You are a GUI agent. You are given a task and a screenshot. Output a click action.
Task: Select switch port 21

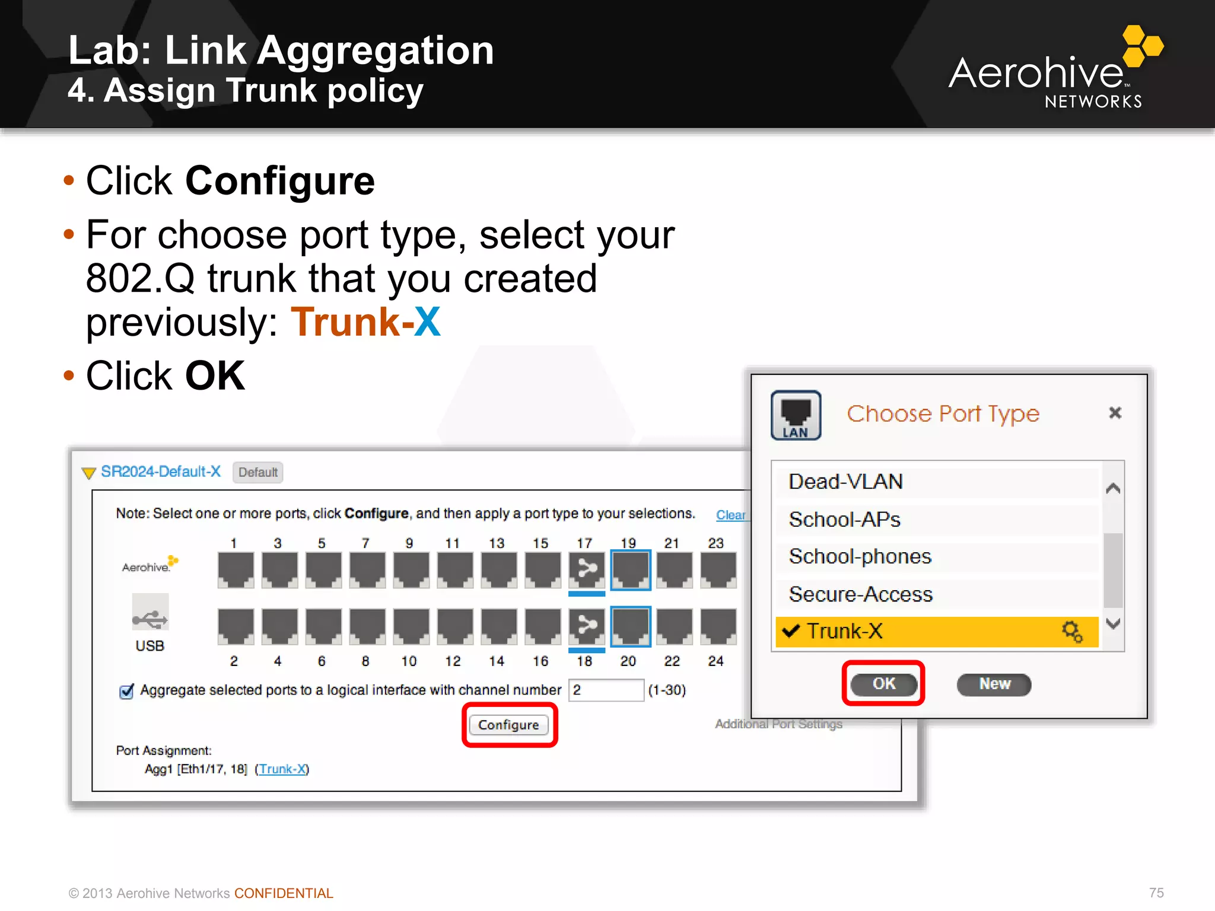tap(675, 569)
